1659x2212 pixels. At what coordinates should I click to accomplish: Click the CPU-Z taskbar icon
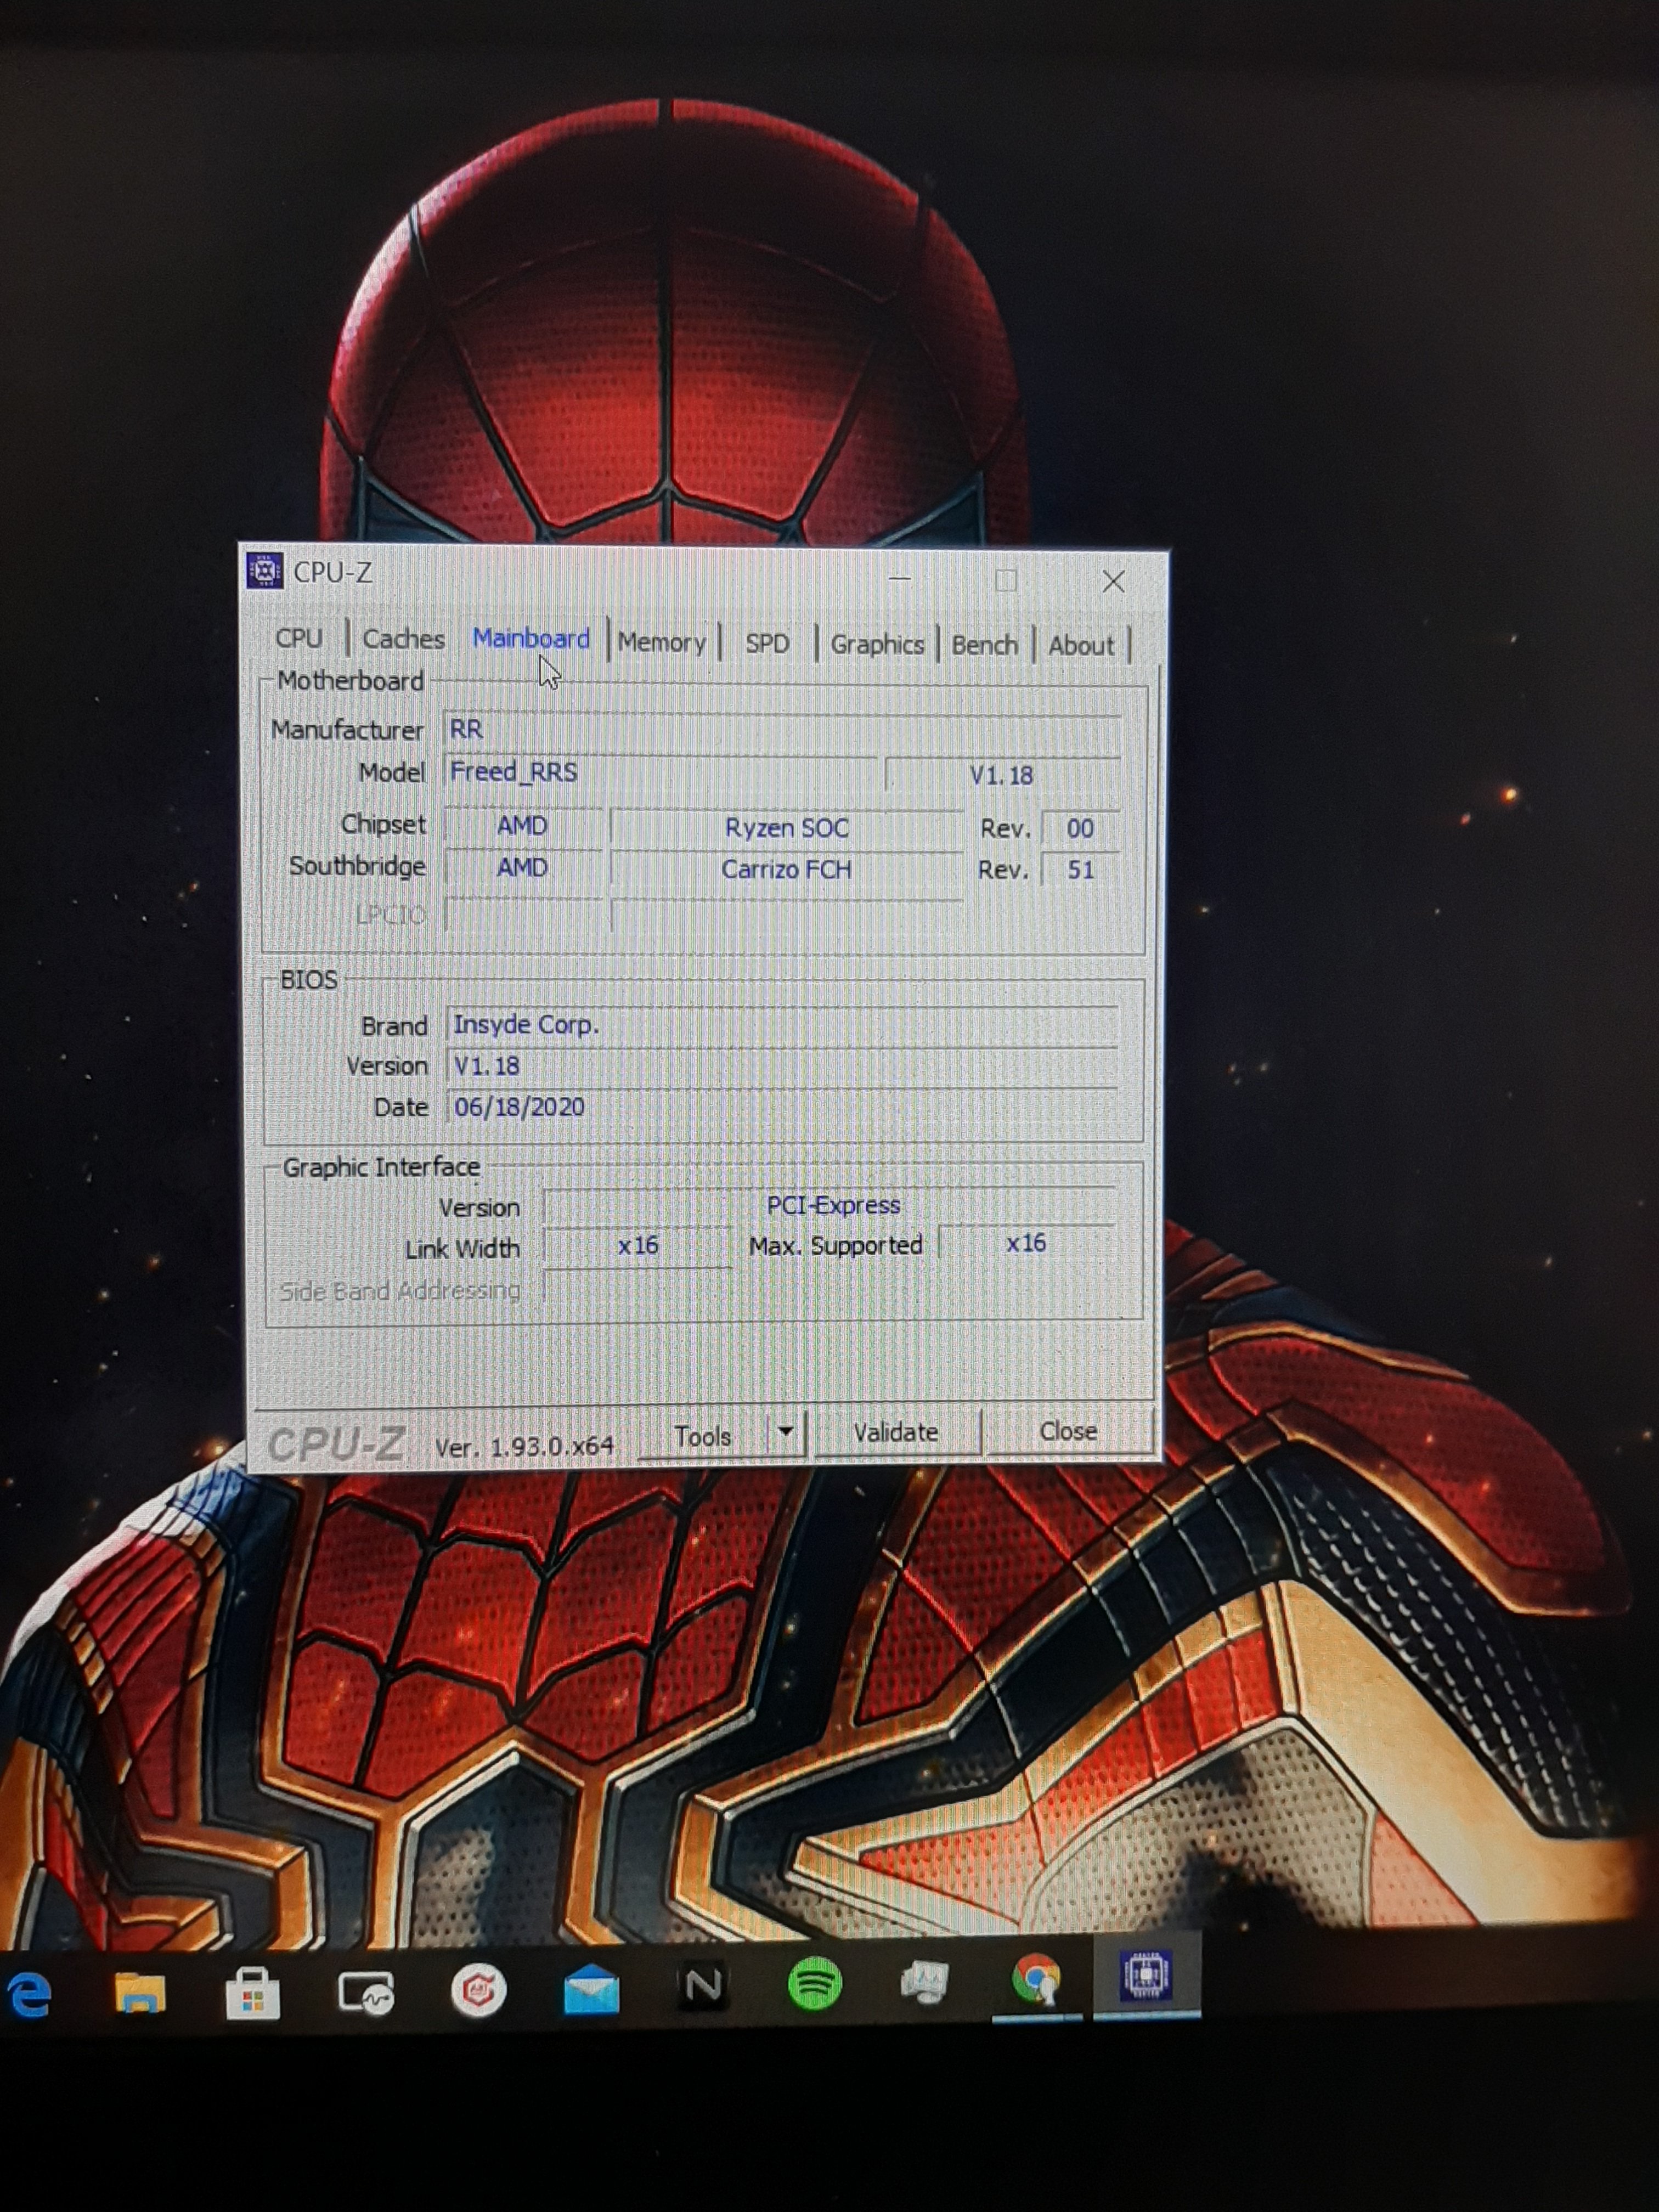1146,1976
